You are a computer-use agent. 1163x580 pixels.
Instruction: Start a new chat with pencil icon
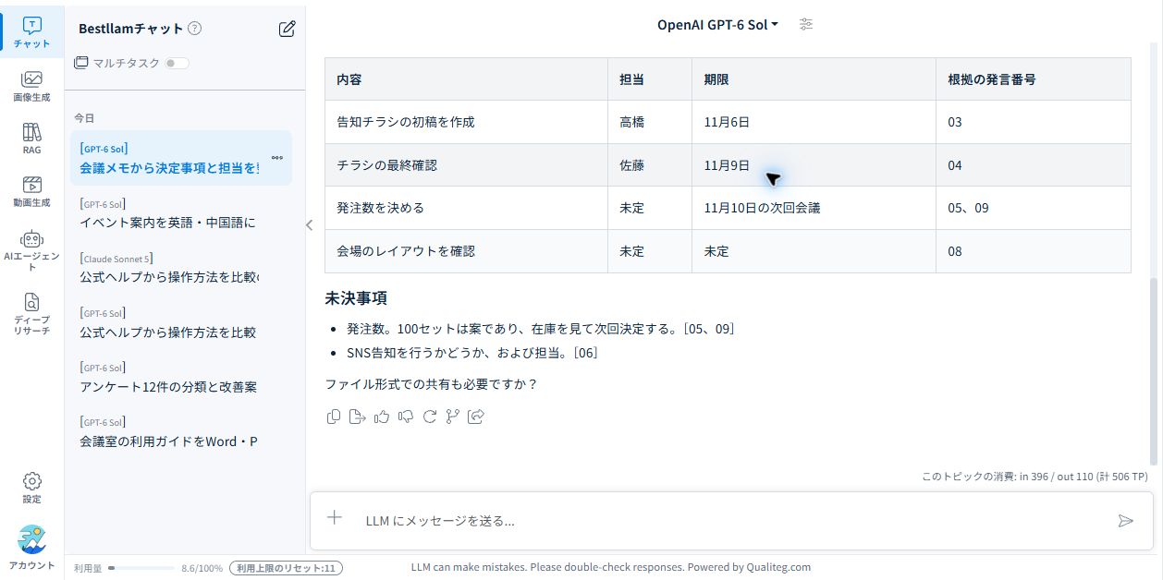coord(288,29)
